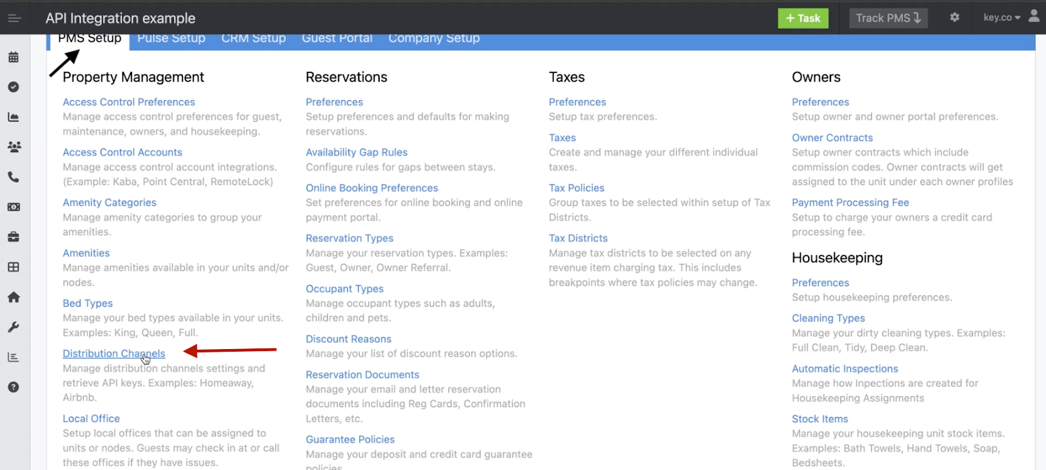
Task: Open the Access Control Accounts link
Action: pyautogui.click(x=122, y=152)
